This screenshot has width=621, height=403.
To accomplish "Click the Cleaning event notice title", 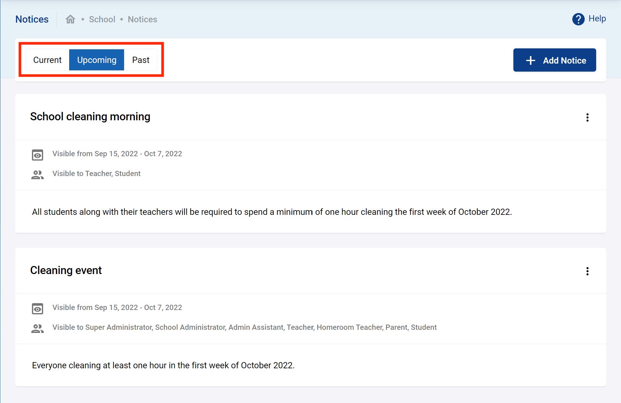I will 66,270.
